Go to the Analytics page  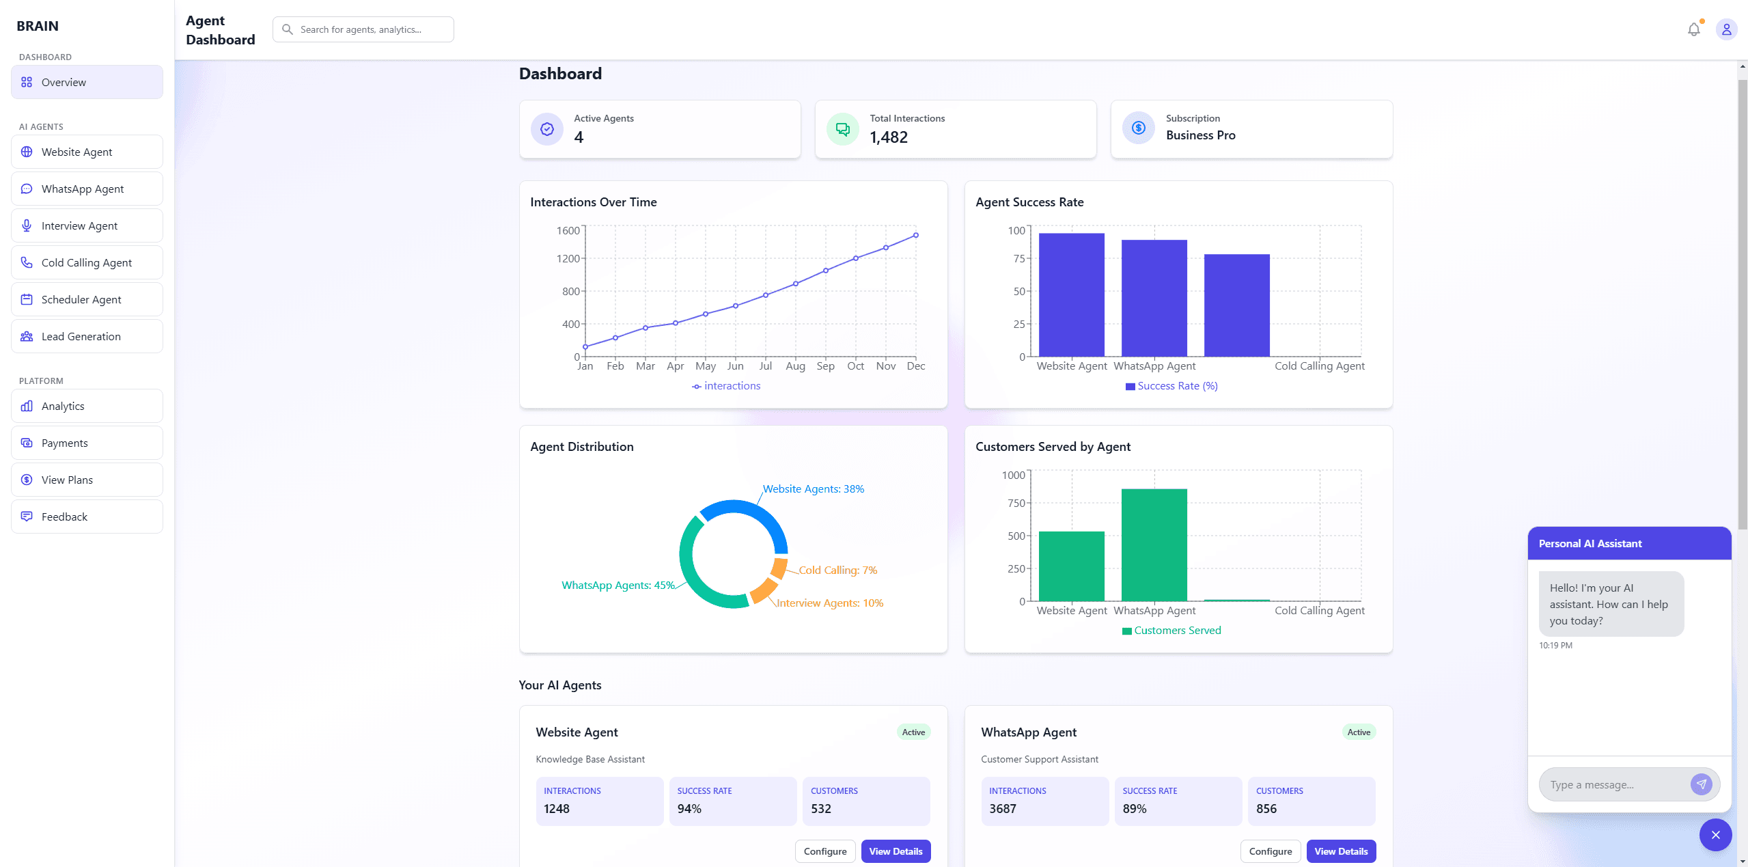(87, 406)
